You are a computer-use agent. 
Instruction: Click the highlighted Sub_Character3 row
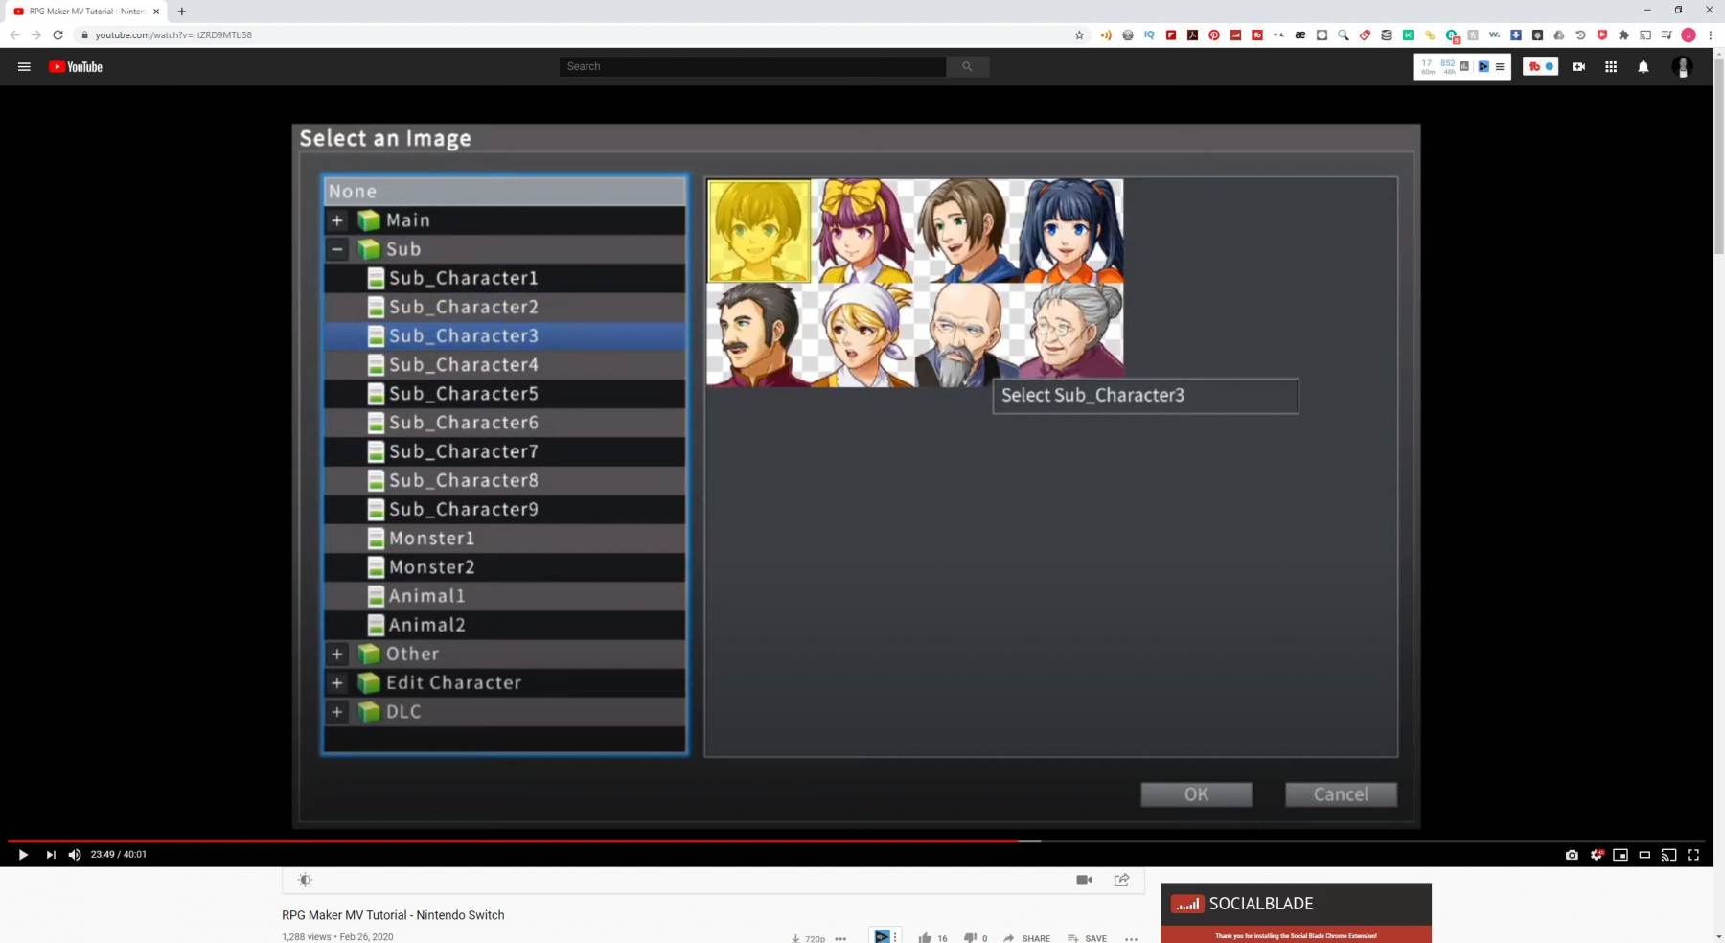[505, 336]
